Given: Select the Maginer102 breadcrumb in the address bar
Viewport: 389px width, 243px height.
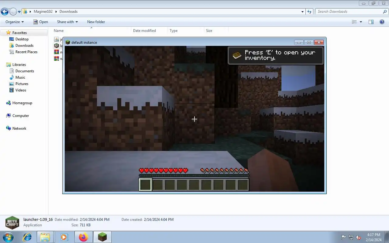Looking at the screenshot, I should (43, 12).
